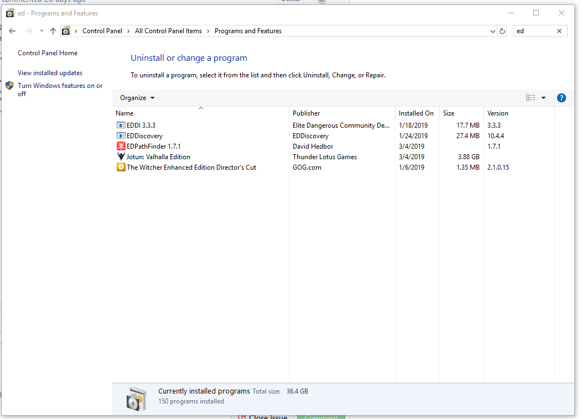The height and width of the screenshot is (419, 582).
Task: Click the Thunder Lotus Games publisher cell
Action: (x=324, y=157)
